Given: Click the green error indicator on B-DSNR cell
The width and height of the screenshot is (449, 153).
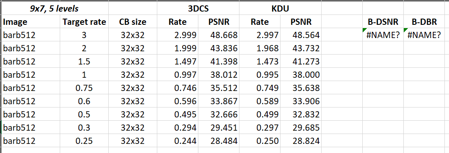Looking at the screenshot, I should point(364,30).
